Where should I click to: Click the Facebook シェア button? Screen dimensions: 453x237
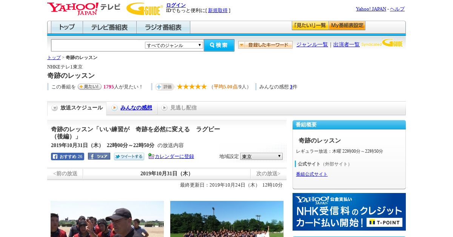pos(99,156)
